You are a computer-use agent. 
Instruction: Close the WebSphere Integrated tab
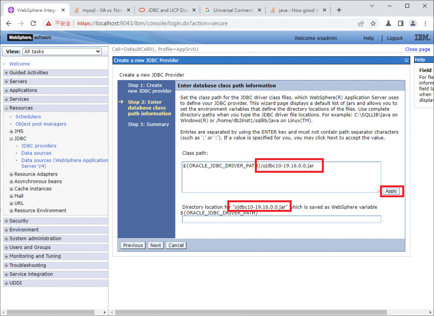63,10
